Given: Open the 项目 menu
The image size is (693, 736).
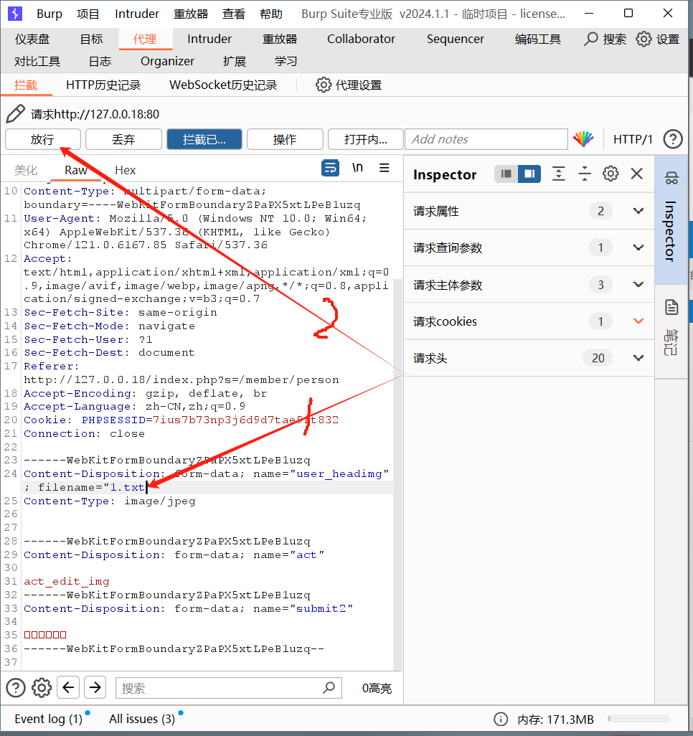Looking at the screenshot, I should point(88,14).
